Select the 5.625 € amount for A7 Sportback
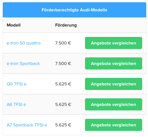This screenshot has width=148, height=137. (x=63, y=125)
